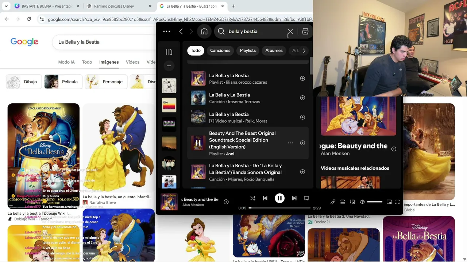Viewport: 467px width, 262px height.
Task: Switch Spotify to full screen view
Action: pos(397,202)
